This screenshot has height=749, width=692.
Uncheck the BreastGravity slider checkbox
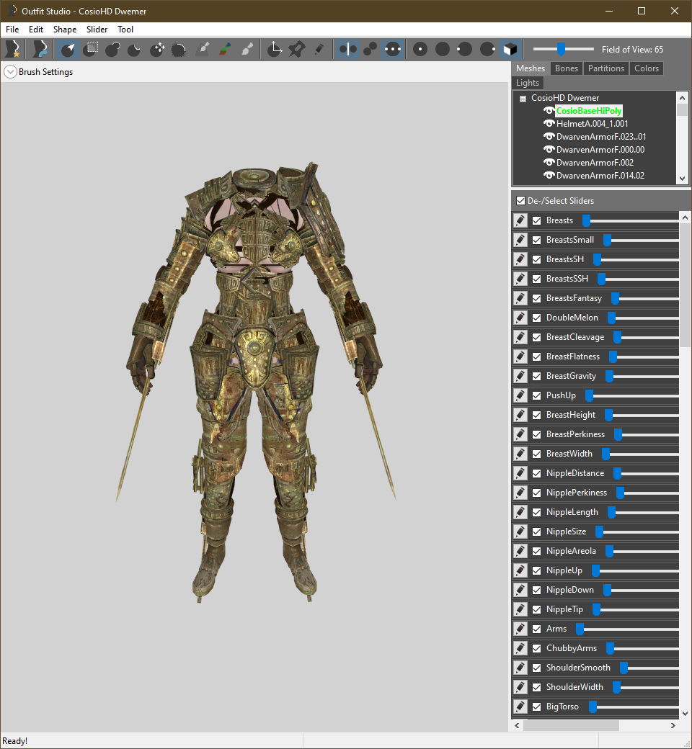[x=536, y=376]
